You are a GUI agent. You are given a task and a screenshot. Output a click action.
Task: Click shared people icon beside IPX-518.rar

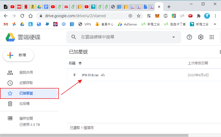point(103,75)
